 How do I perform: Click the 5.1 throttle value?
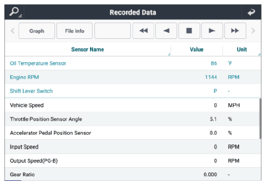[213, 119]
